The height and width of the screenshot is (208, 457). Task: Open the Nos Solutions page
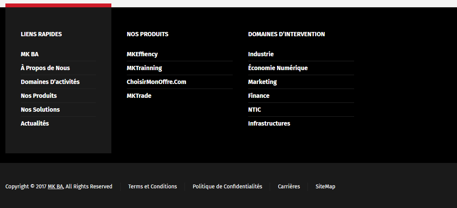40,110
